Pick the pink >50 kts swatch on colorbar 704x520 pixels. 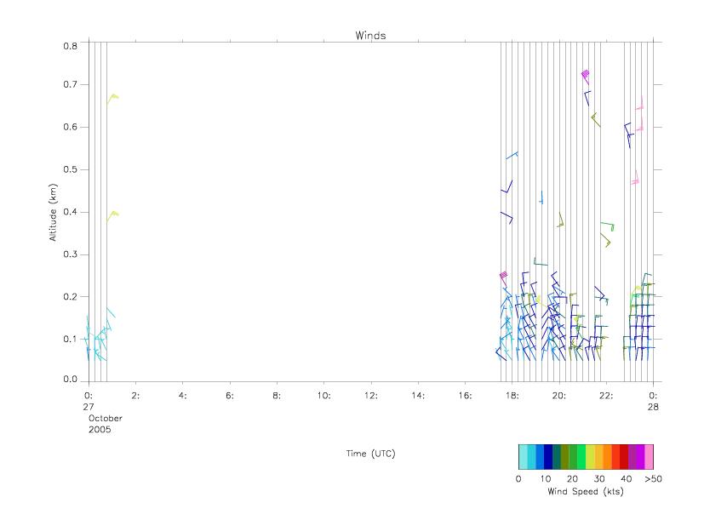650,457
